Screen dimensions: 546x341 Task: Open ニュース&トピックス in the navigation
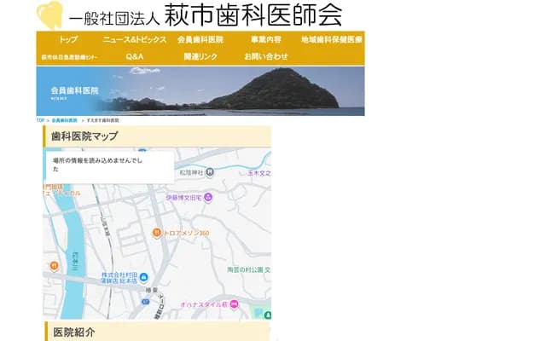[134, 40]
